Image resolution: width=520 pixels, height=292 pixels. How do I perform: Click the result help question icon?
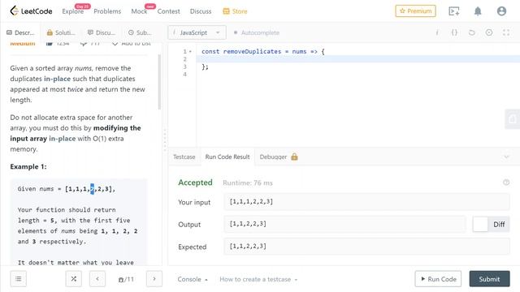tap(506, 182)
